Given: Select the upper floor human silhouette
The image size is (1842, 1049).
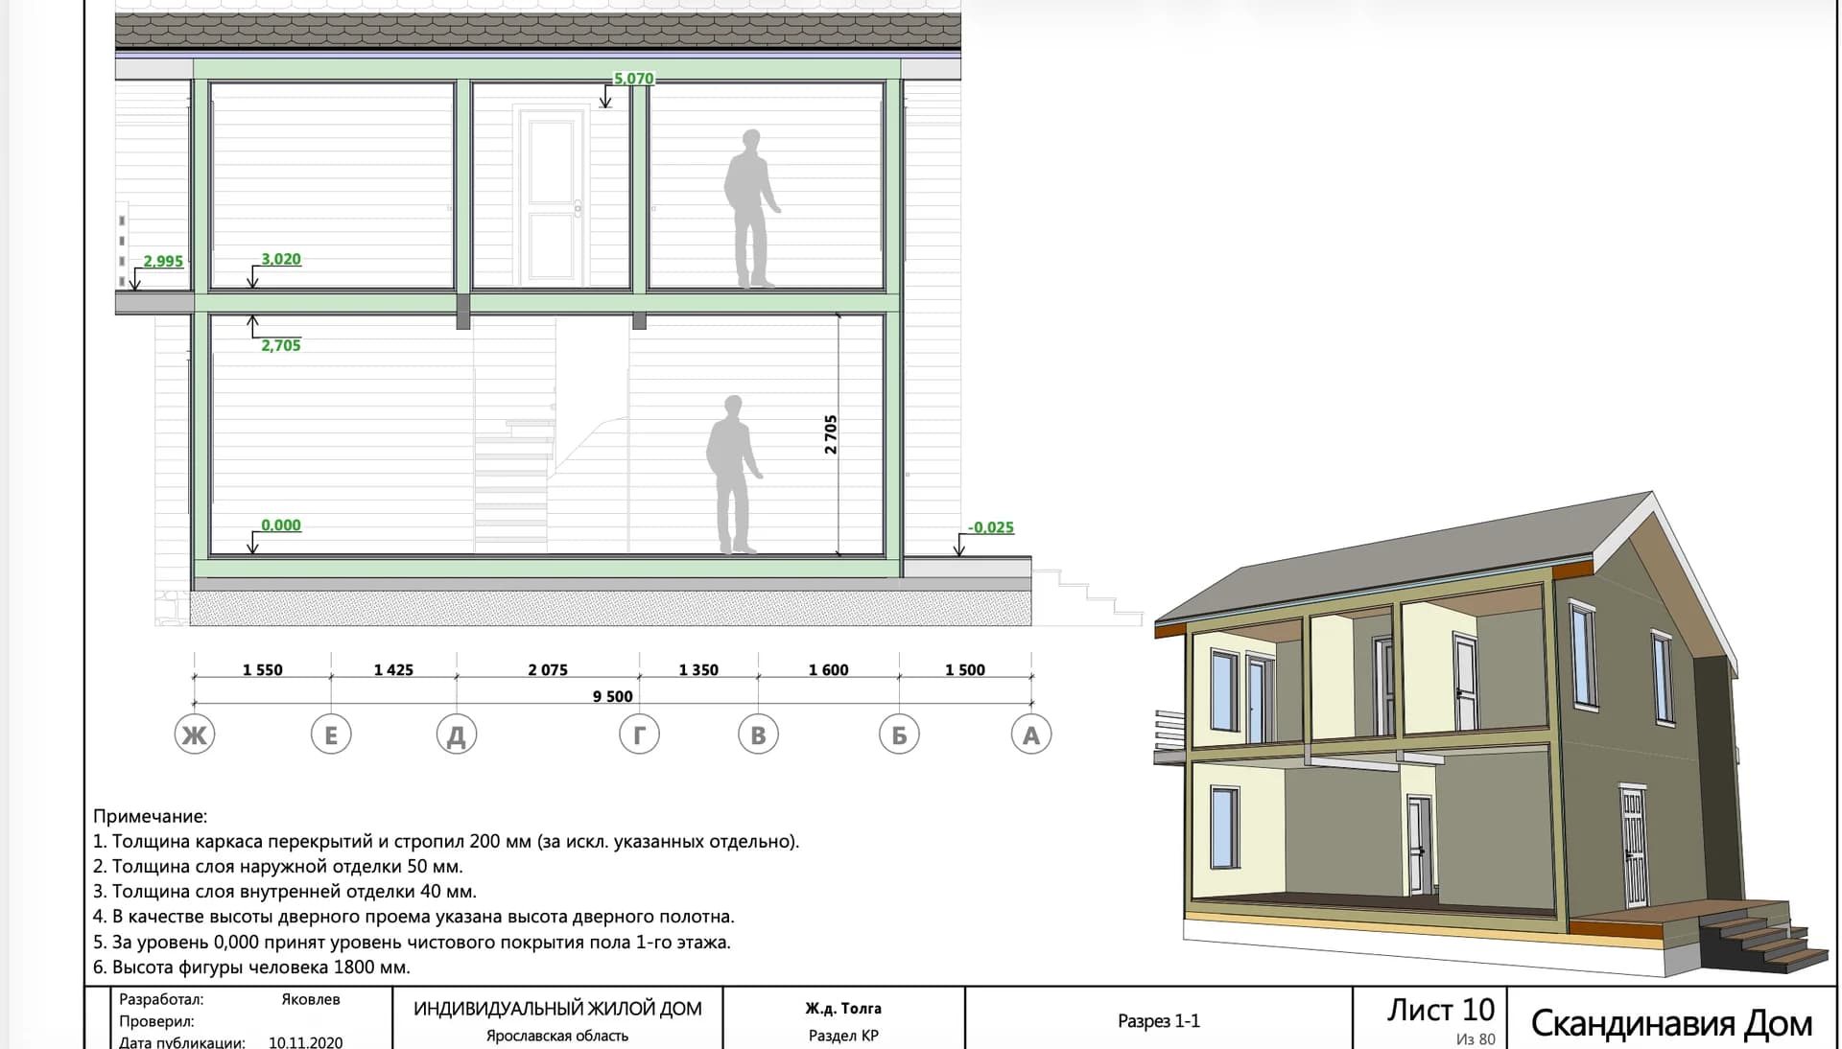Looking at the screenshot, I should [751, 209].
